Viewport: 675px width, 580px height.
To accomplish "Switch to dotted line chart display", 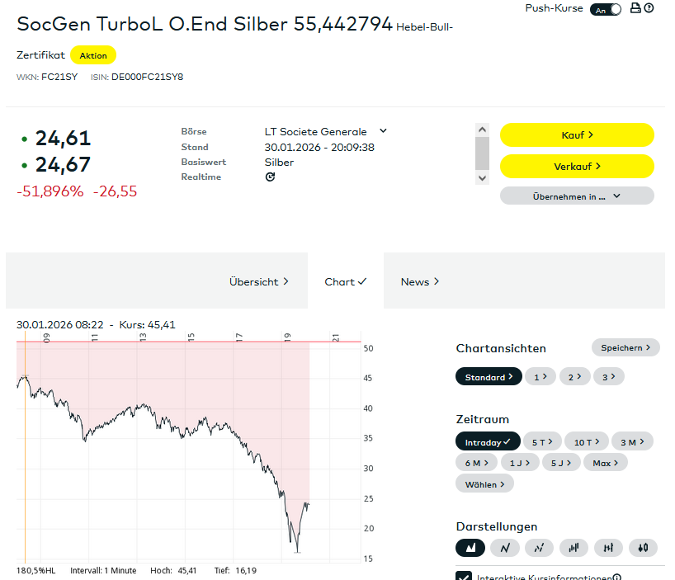I will [539, 547].
